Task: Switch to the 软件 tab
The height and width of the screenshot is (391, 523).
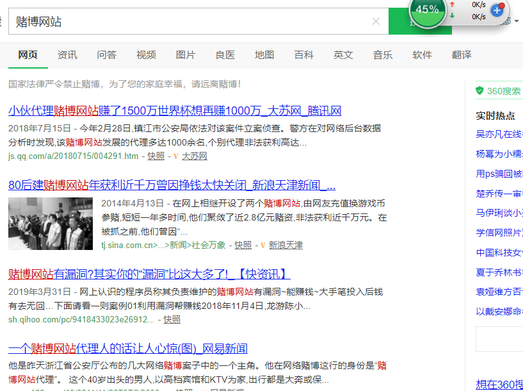Action: pos(422,54)
